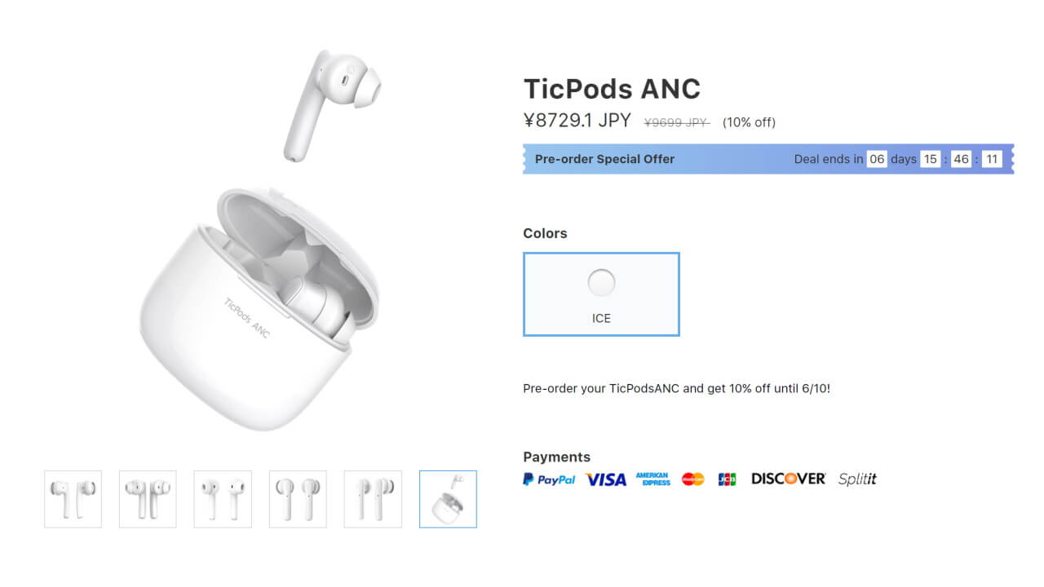View the third earbuds thumbnail
The image size is (1044, 587).
coord(223,499)
